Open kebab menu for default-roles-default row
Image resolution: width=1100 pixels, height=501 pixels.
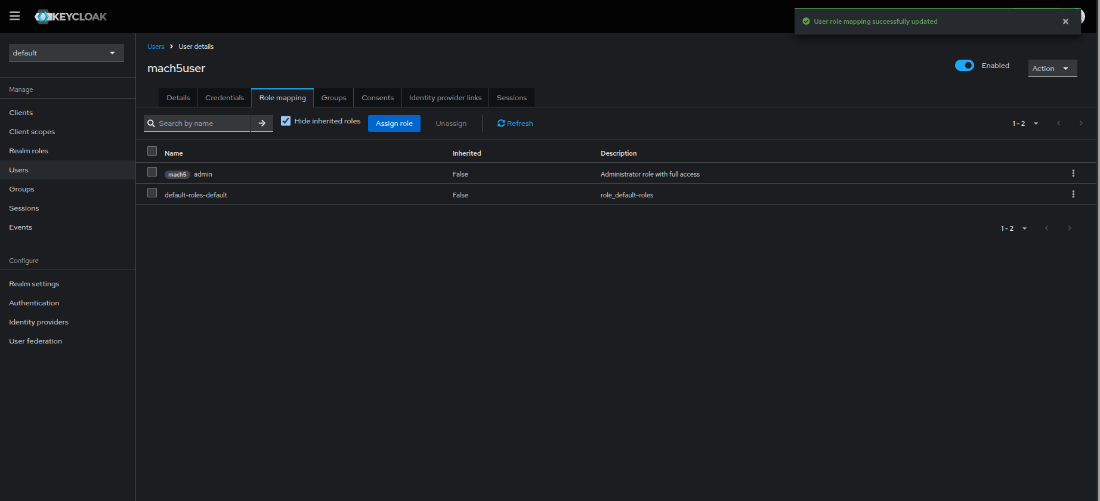pos(1073,194)
